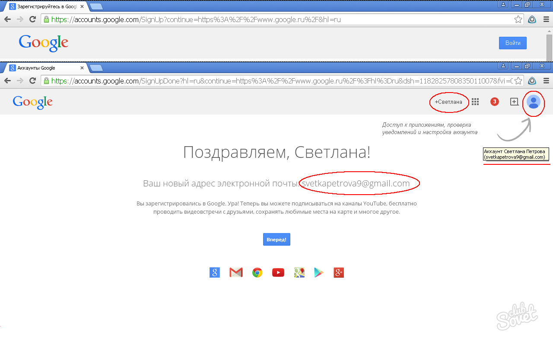Go back in back window
The image size is (553, 346).
click(7, 19)
